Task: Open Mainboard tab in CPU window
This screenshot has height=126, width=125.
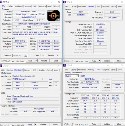Action: click(19, 6)
